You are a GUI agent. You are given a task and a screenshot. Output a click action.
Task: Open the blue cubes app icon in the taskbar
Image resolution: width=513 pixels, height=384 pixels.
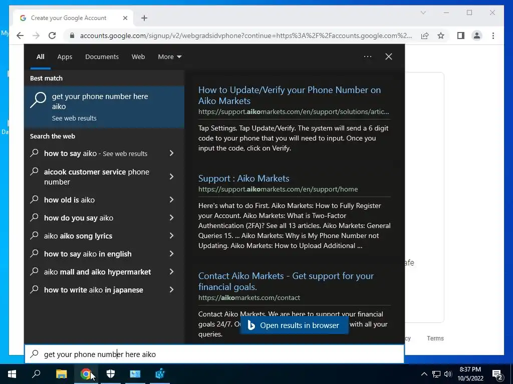(x=160, y=374)
